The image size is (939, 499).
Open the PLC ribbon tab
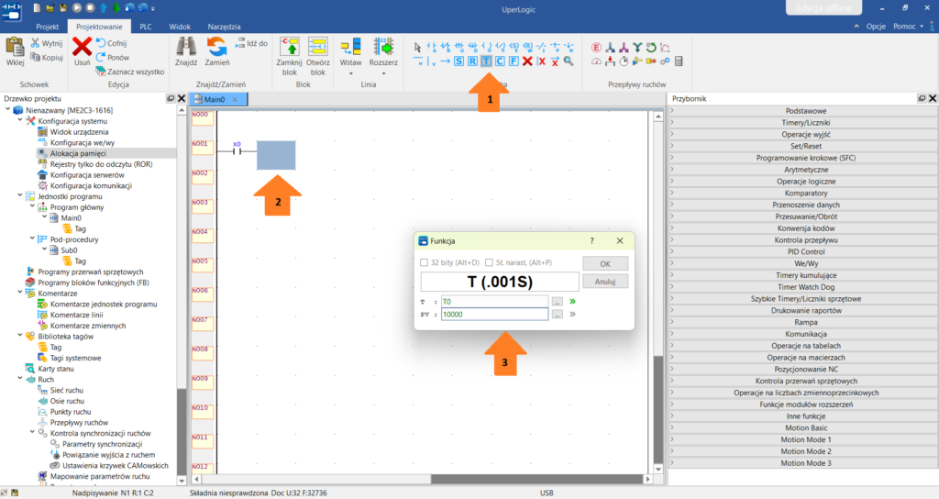pyautogui.click(x=146, y=27)
